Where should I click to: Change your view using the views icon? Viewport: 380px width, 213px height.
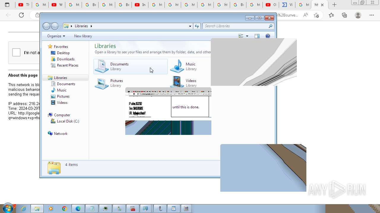coord(241,36)
